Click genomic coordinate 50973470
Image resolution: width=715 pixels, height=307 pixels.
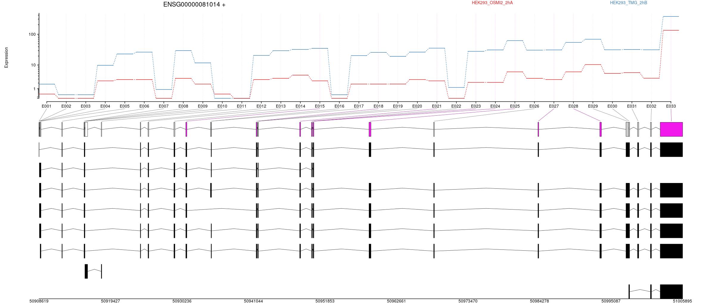pos(468,301)
